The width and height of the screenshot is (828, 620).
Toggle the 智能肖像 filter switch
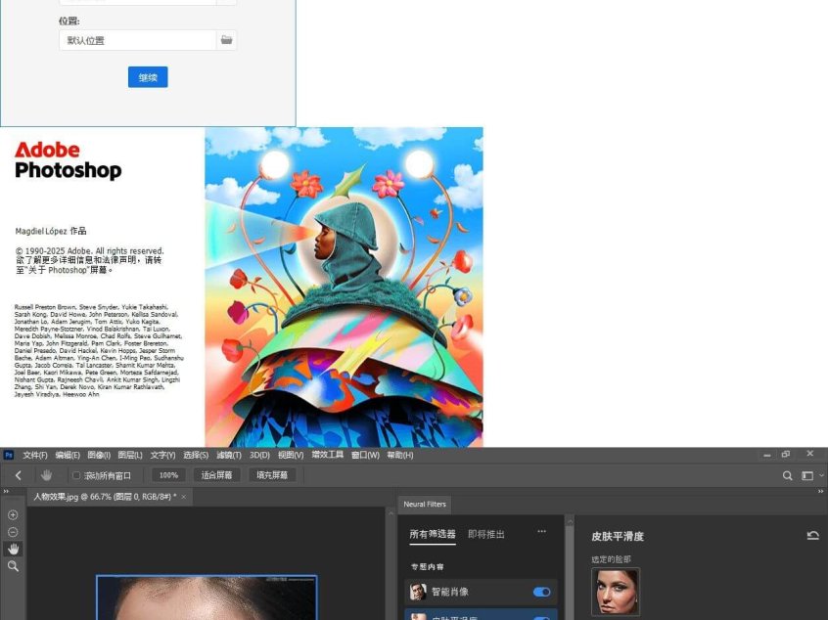(542, 592)
